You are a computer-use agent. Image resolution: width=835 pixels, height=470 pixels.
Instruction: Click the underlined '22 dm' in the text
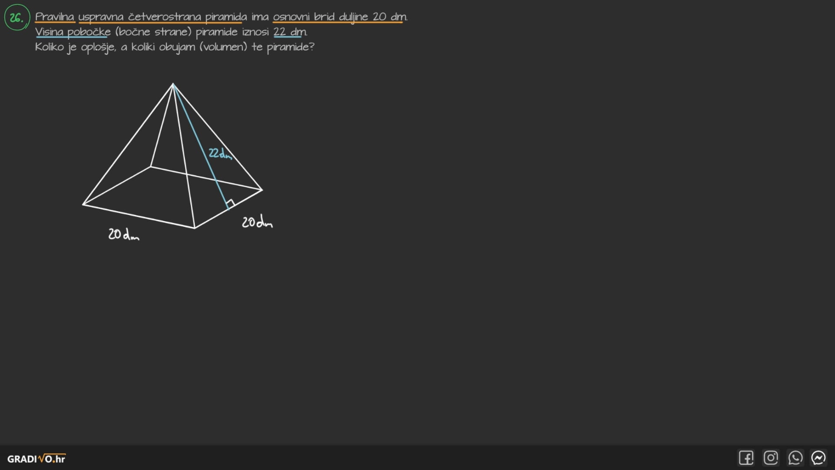(290, 32)
